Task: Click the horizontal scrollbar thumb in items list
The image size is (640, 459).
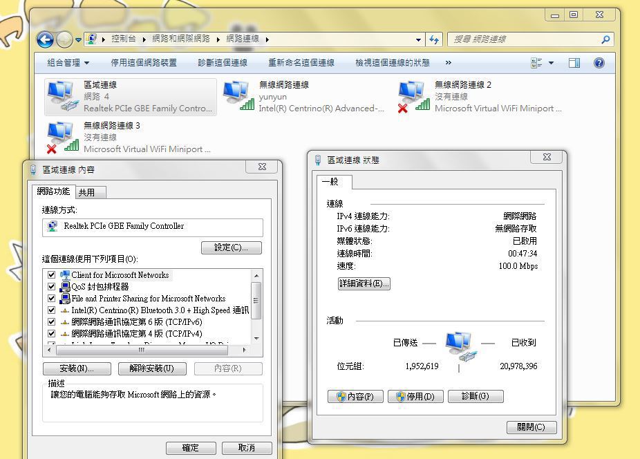Action: point(142,350)
